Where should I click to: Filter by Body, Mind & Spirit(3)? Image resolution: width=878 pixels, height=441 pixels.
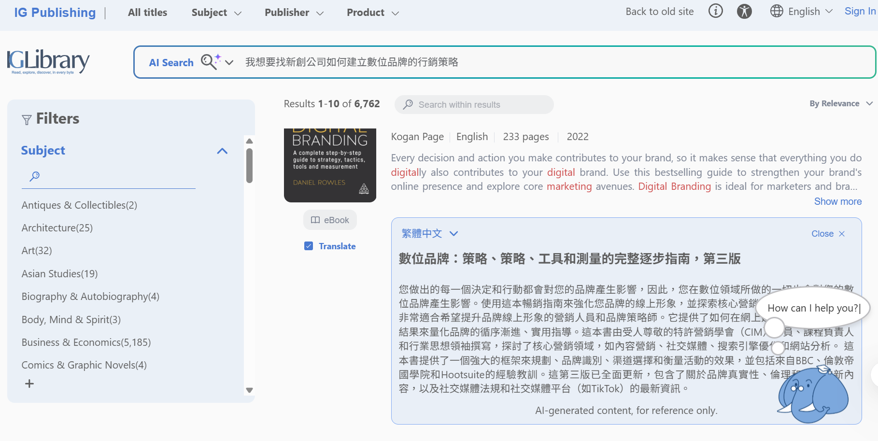coord(71,320)
